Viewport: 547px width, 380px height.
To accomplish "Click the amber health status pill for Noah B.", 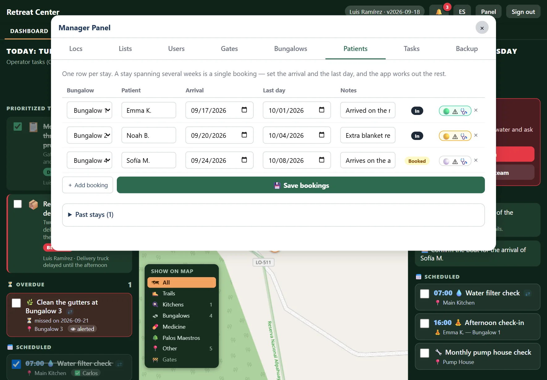I will pos(455,136).
